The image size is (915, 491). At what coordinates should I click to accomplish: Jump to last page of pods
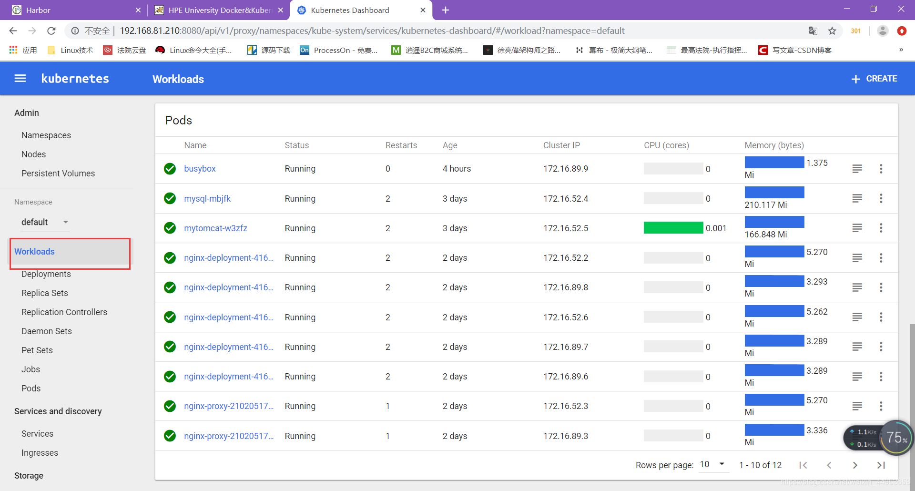(x=881, y=465)
